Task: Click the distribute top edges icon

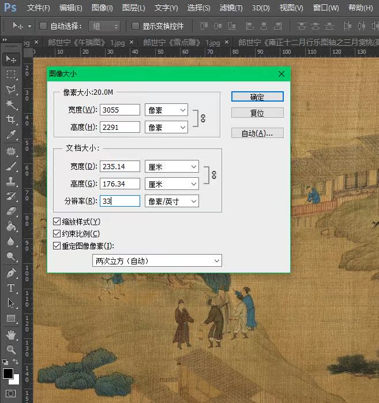Action: [x=301, y=26]
